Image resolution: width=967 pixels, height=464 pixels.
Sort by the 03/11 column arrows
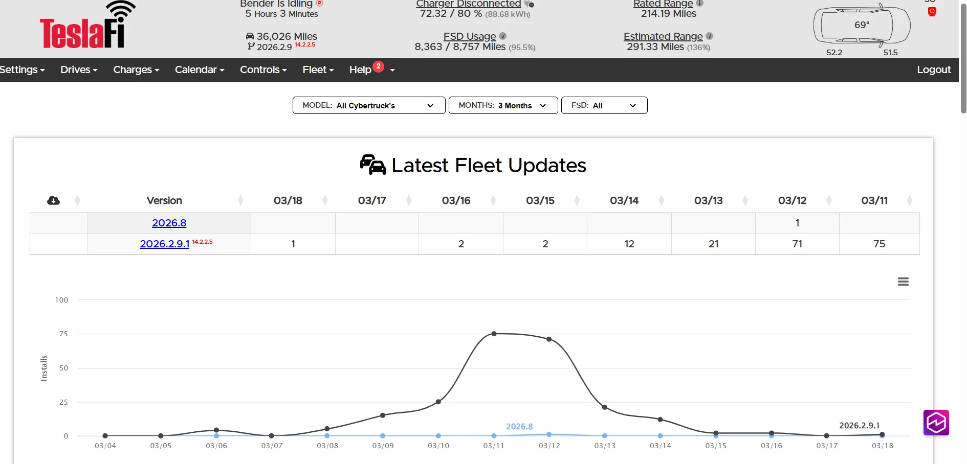(909, 200)
